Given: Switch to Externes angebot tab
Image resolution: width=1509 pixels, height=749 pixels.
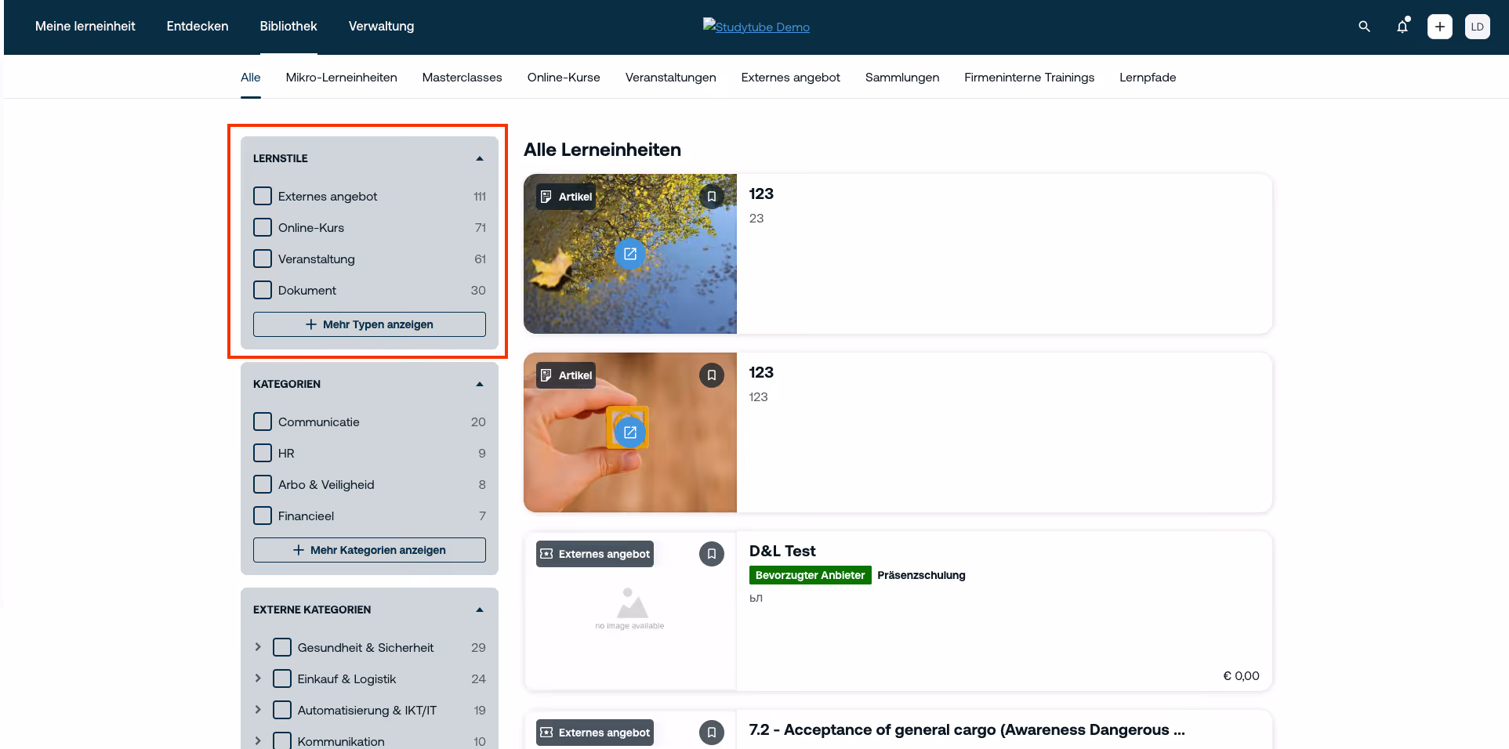Looking at the screenshot, I should [791, 78].
